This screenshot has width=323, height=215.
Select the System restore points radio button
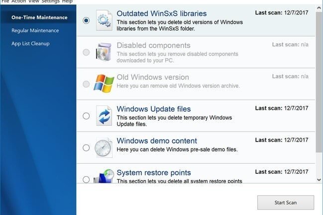click(x=86, y=179)
